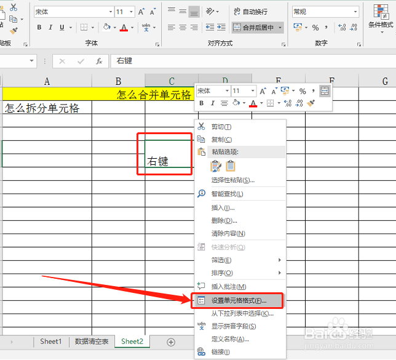Toggle Wrap Text (自动换行)
Screen dimensions: 396x360
tap(250, 12)
